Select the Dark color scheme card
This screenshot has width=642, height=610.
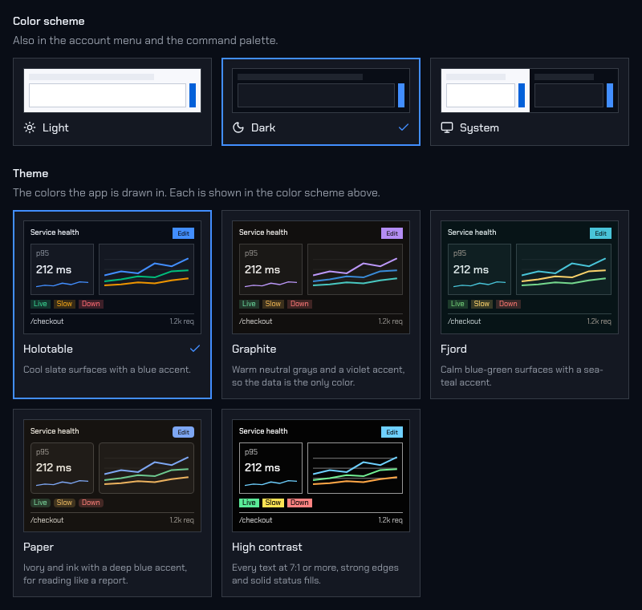pos(321,101)
